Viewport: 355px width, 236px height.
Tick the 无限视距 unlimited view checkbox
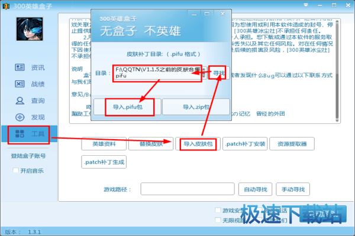coord(218,220)
